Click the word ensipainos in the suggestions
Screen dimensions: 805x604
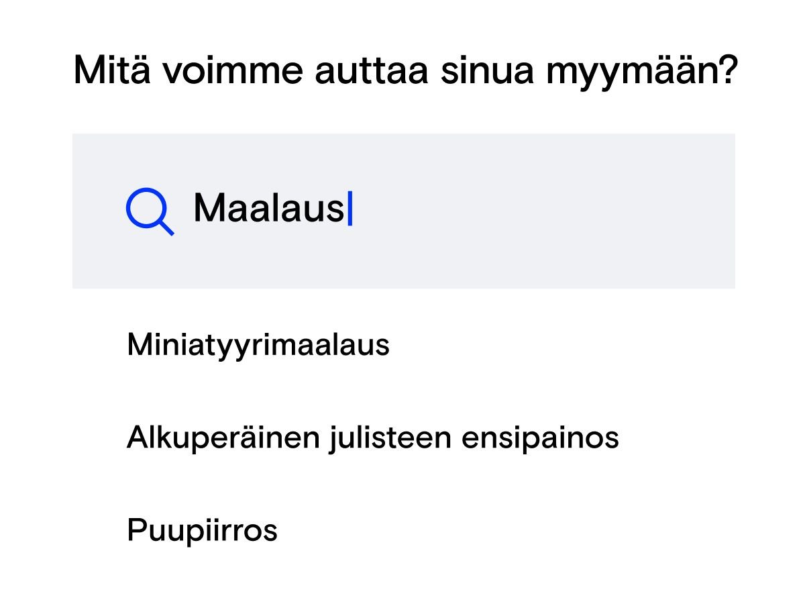click(x=540, y=438)
